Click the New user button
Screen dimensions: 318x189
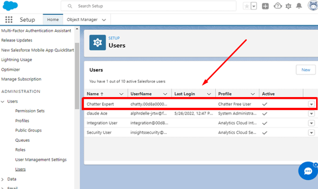tap(305, 70)
